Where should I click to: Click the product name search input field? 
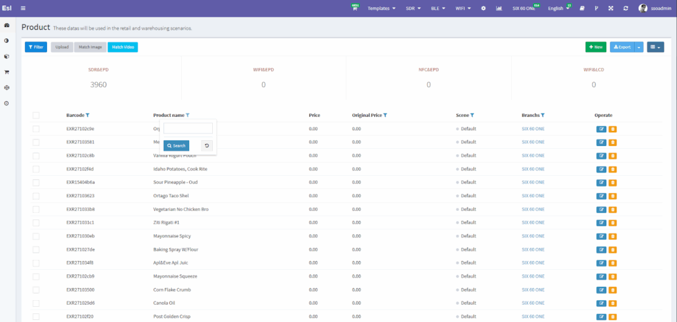[188, 128]
